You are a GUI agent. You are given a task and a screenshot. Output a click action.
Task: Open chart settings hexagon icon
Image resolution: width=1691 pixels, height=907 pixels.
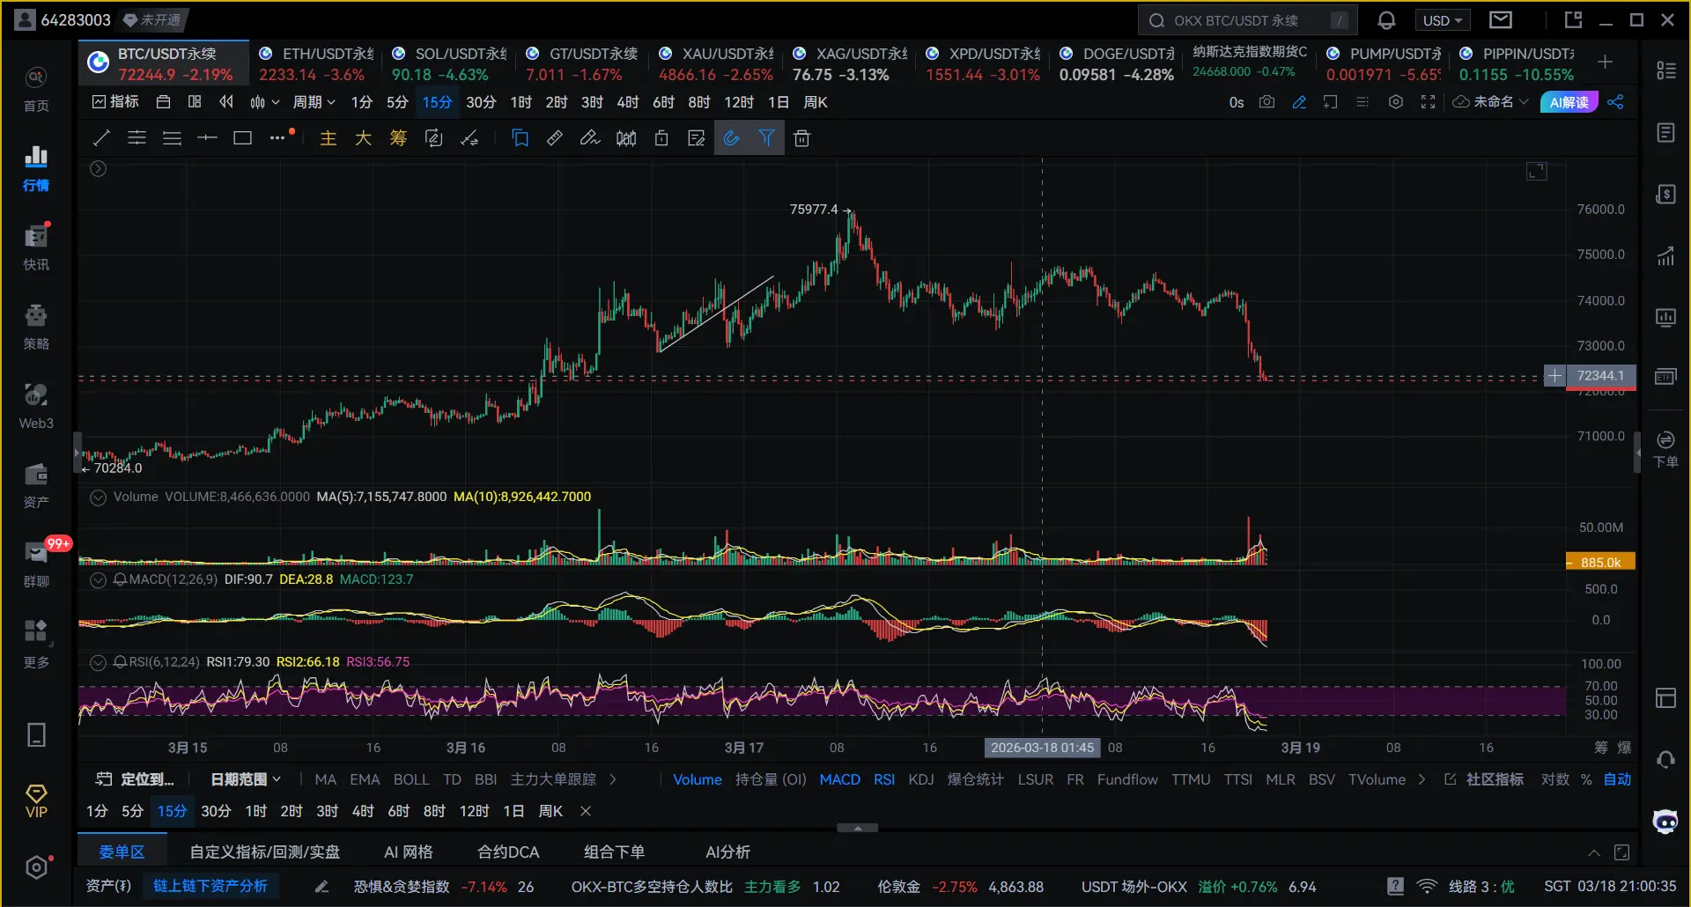pyautogui.click(x=1395, y=102)
